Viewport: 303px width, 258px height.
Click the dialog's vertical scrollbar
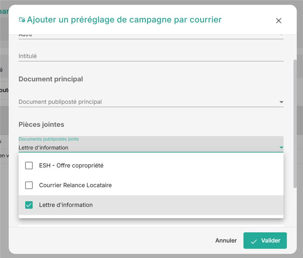[295, 121]
